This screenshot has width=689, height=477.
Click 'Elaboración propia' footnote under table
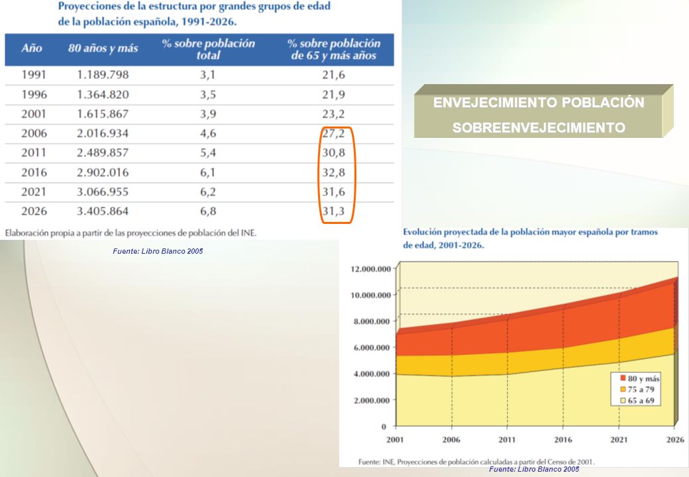pos(131,233)
